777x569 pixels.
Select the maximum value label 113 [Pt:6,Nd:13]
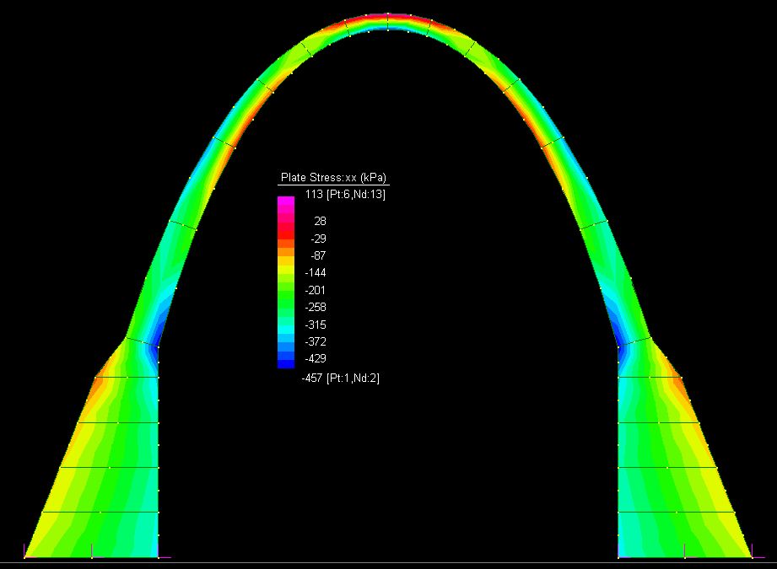(x=345, y=195)
